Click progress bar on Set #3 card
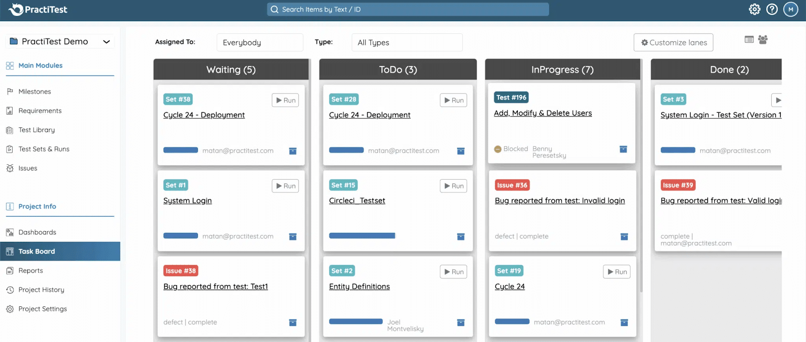806x342 pixels. pos(678,150)
